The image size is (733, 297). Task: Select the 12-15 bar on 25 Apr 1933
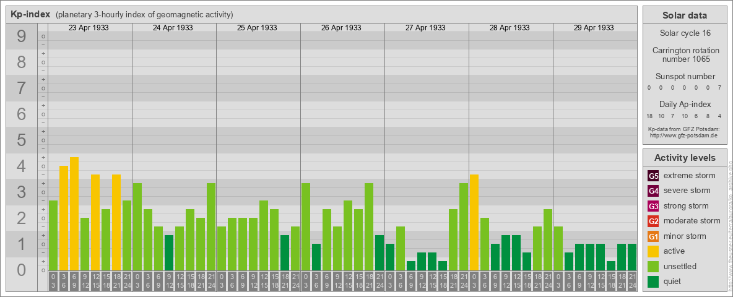264,235
